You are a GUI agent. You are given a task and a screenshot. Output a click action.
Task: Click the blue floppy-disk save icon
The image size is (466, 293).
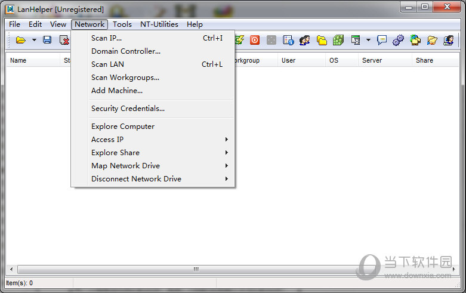coord(47,40)
